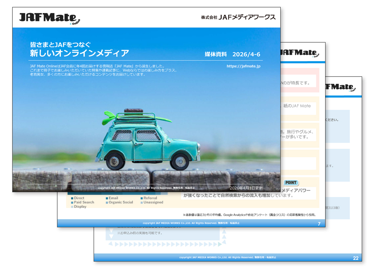Click the Unassigned legend entry
Screen dimensions: 370x269
pos(152,202)
